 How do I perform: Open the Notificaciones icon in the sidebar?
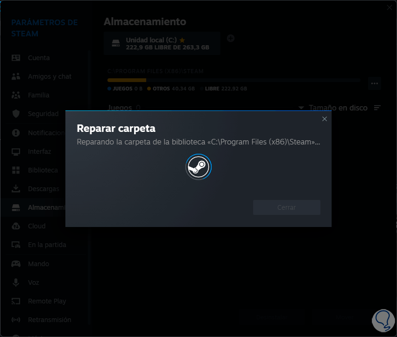(x=16, y=133)
